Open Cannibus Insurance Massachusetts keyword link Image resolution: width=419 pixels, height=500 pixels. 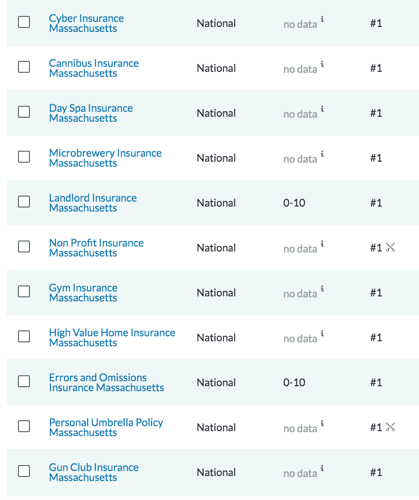94,68
